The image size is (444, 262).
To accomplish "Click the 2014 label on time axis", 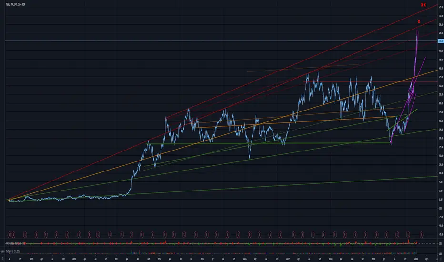I will click(x=159, y=259).
